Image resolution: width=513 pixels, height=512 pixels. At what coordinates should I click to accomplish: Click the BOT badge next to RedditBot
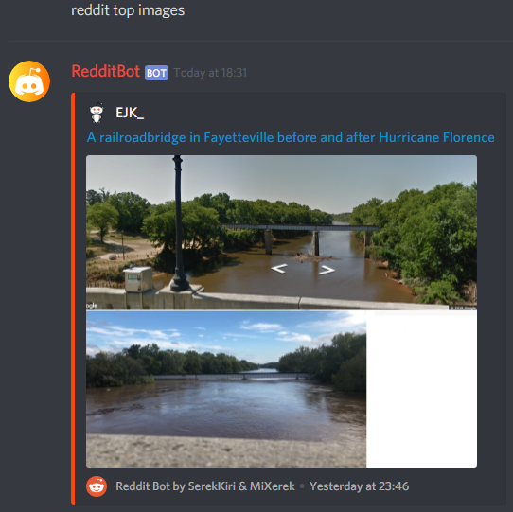coord(157,73)
